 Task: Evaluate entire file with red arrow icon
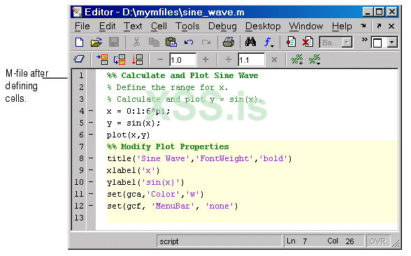pos(137,59)
